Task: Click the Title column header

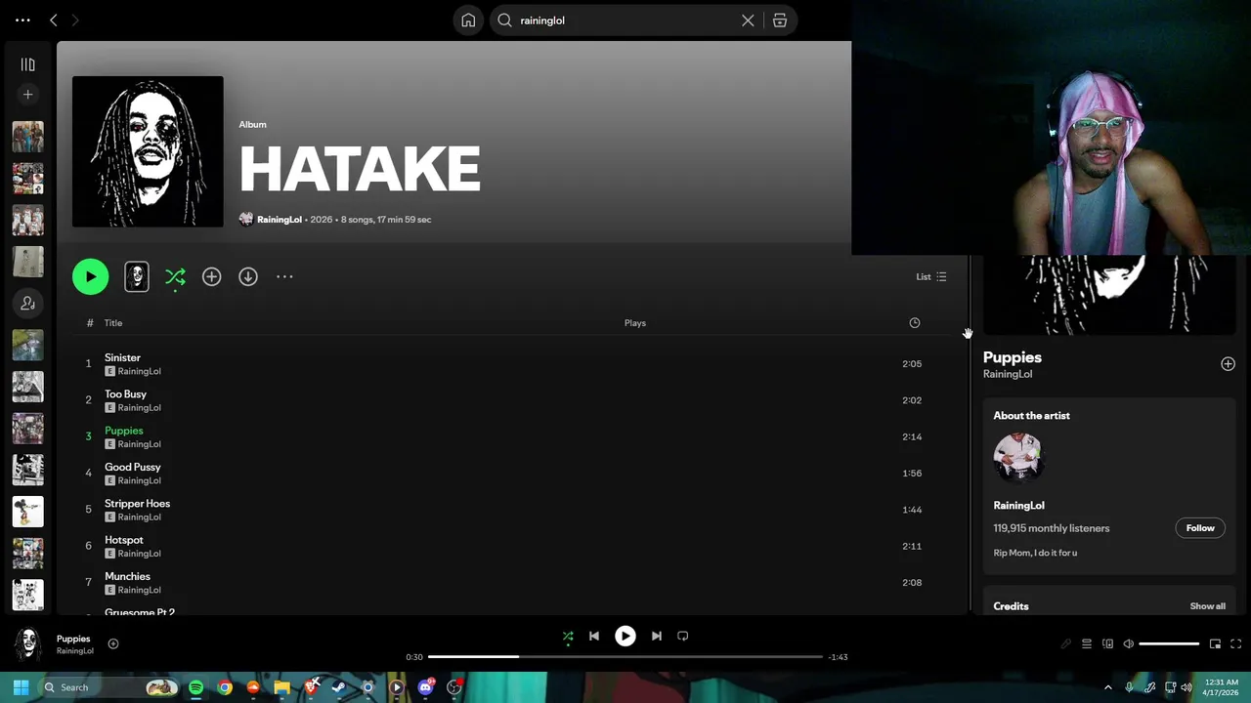Action: point(113,322)
